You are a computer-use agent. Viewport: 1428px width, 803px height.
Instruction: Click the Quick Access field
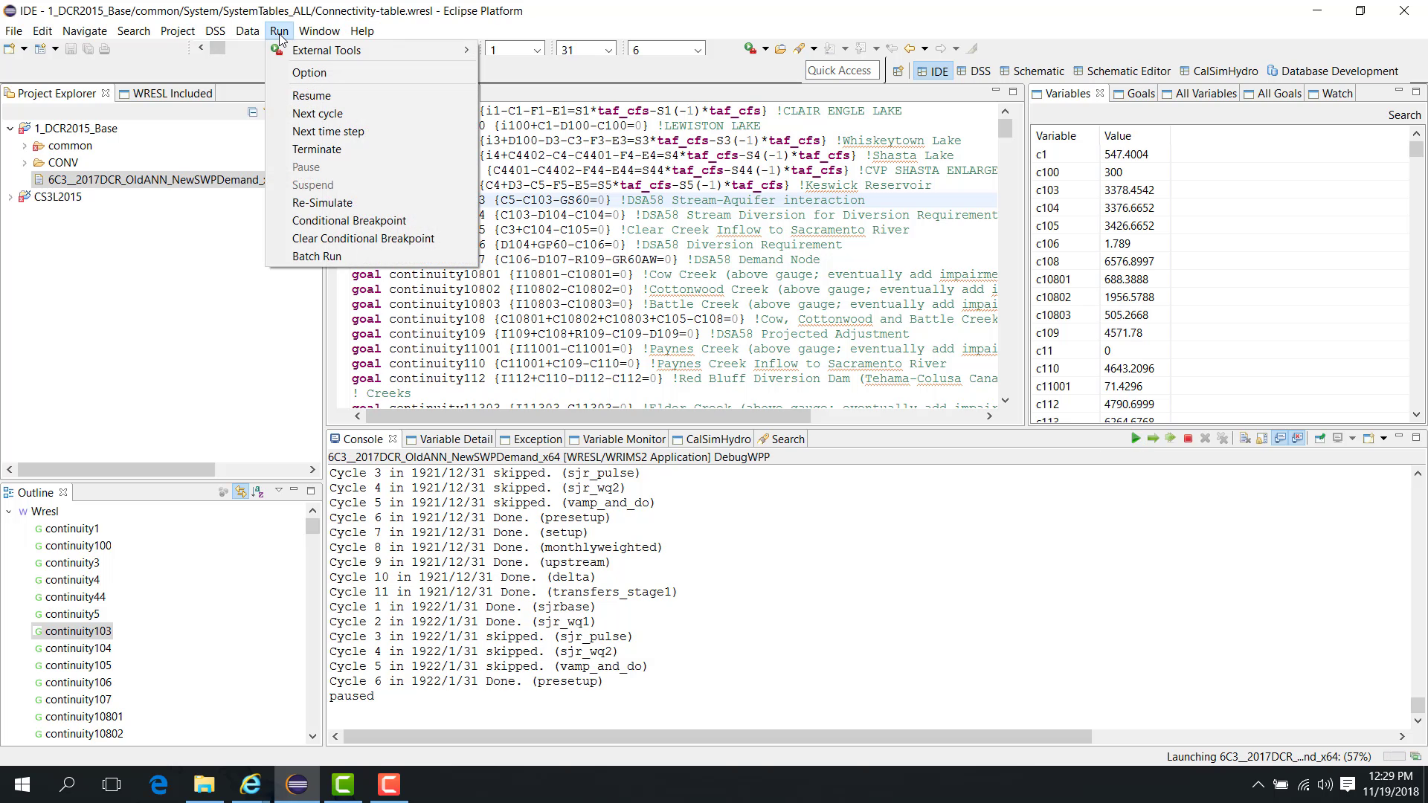842,71
